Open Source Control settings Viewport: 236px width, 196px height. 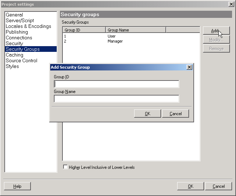pos(22,61)
